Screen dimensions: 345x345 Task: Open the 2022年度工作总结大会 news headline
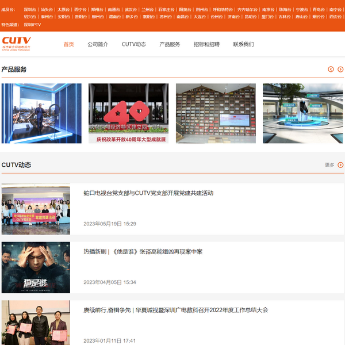(x=175, y=310)
